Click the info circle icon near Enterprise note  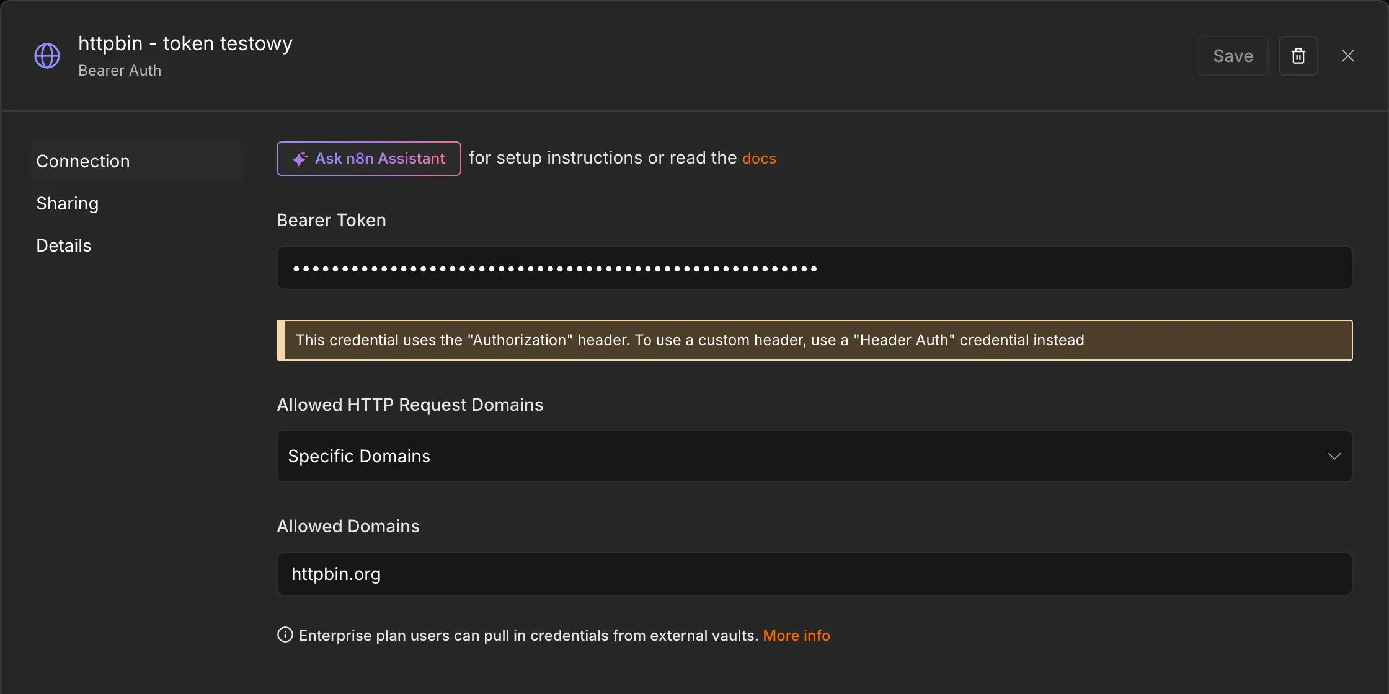[x=285, y=635]
